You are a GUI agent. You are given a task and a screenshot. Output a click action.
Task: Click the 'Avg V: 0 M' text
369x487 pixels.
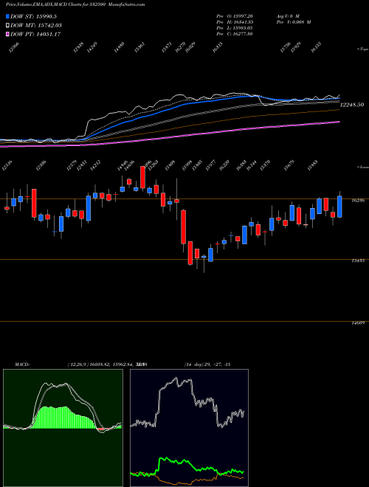tap(288, 16)
